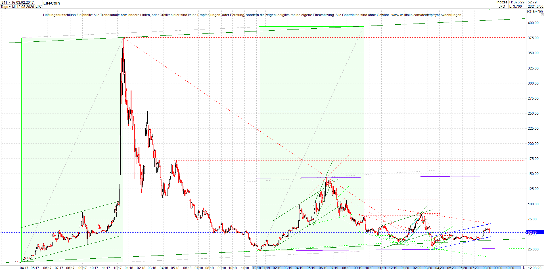Click the green triangle marker above the chart
544x270 pixels.
tap(490, 9)
